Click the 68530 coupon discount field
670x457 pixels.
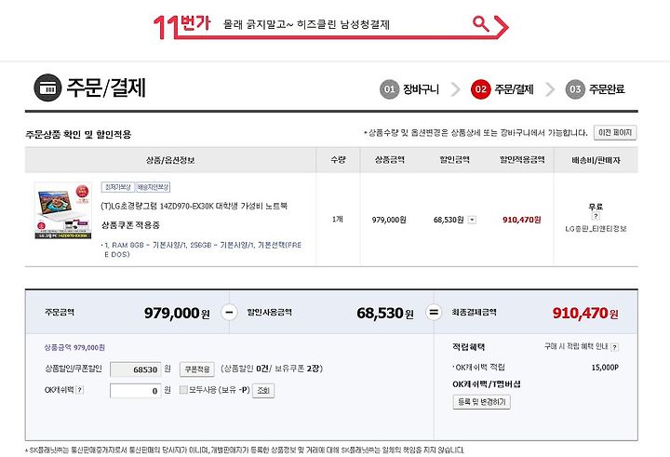tap(136, 370)
